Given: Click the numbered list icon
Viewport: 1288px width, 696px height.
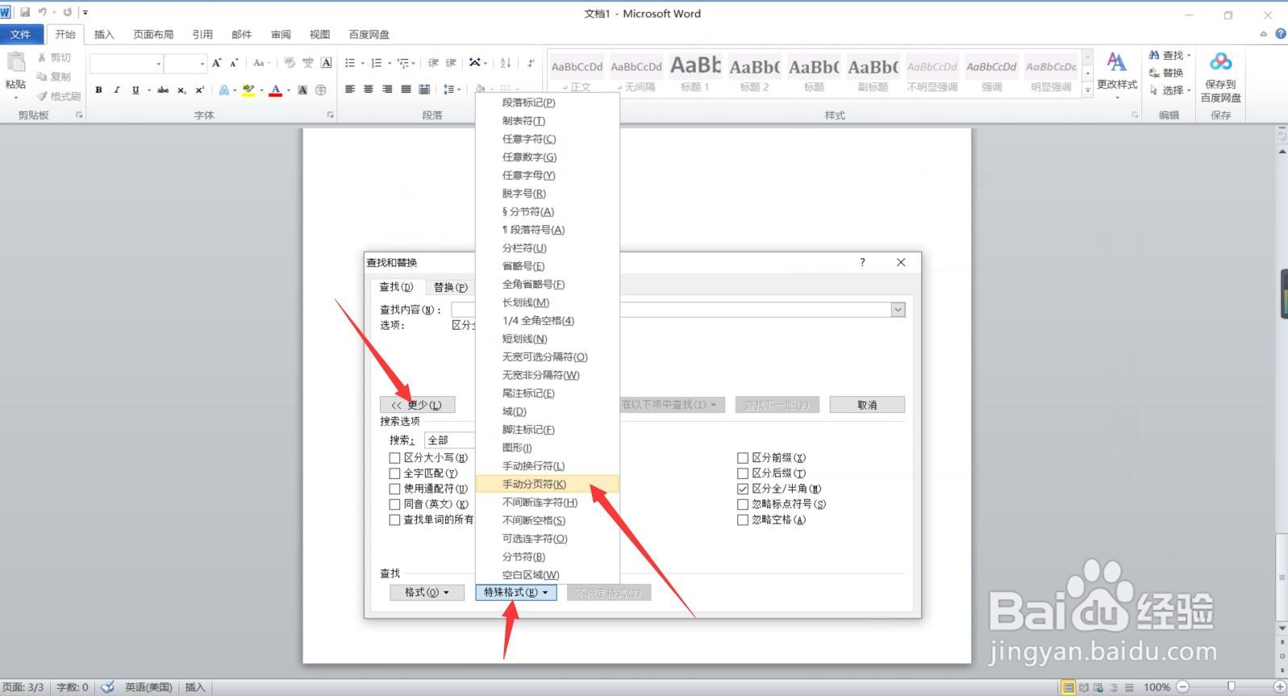Looking at the screenshot, I should (x=376, y=63).
